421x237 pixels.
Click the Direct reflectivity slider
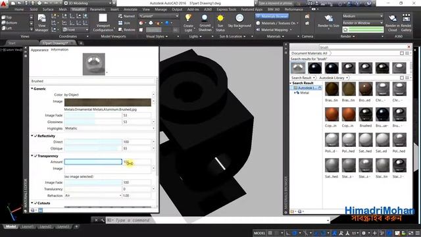pyautogui.click(x=93, y=142)
